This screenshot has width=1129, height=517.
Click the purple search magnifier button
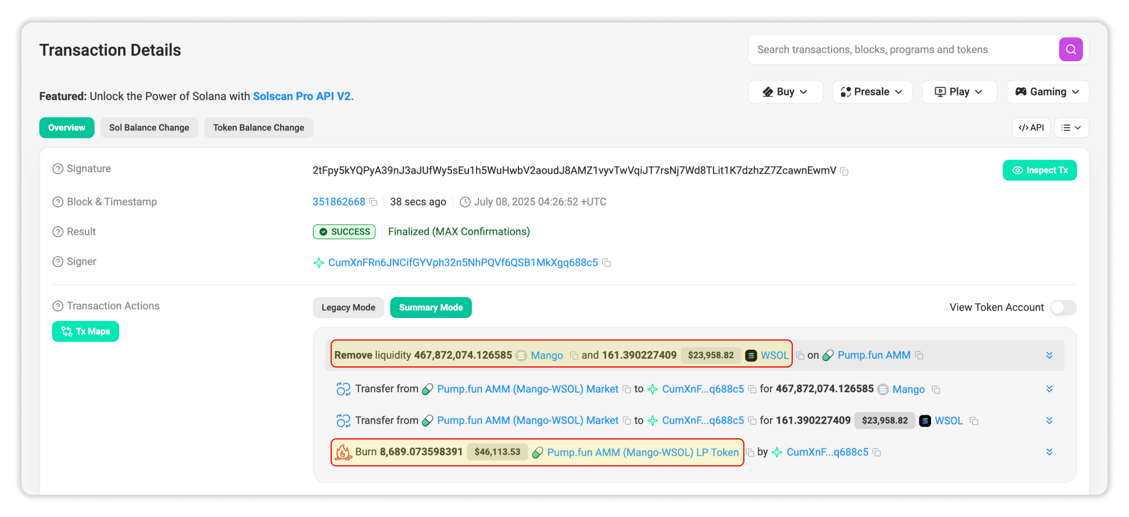click(1071, 49)
